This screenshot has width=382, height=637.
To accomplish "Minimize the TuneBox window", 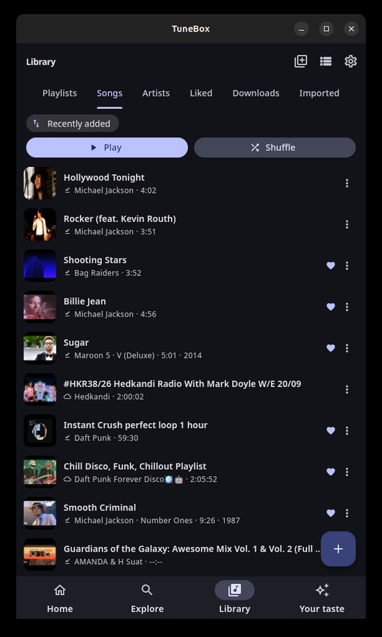I will [x=301, y=29].
